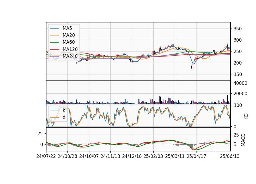Click the 25/02/03 date label
The height and width of the screenshot is (184, 256).
(153, 156)
